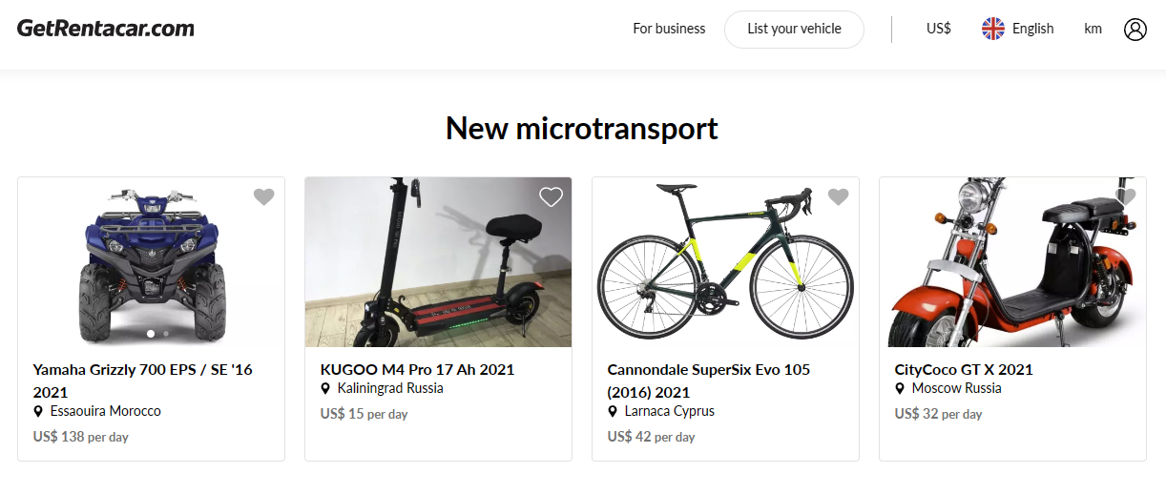Screen dimensions: 1166x494
Task: Click the GetRentacar.com logo
Action: [106, 29]
